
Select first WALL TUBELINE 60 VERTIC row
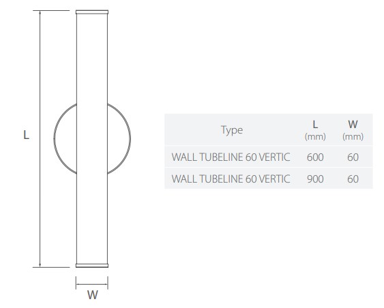pyautogui.click(x=269, y=157)
